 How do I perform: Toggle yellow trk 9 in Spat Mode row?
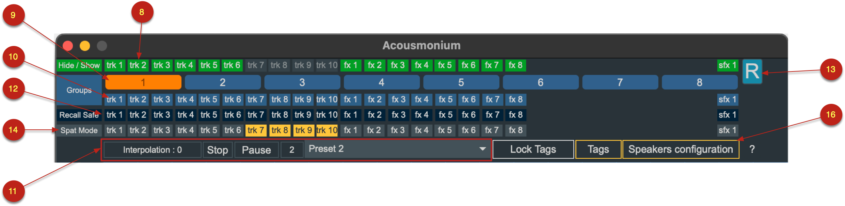point(303,130)
